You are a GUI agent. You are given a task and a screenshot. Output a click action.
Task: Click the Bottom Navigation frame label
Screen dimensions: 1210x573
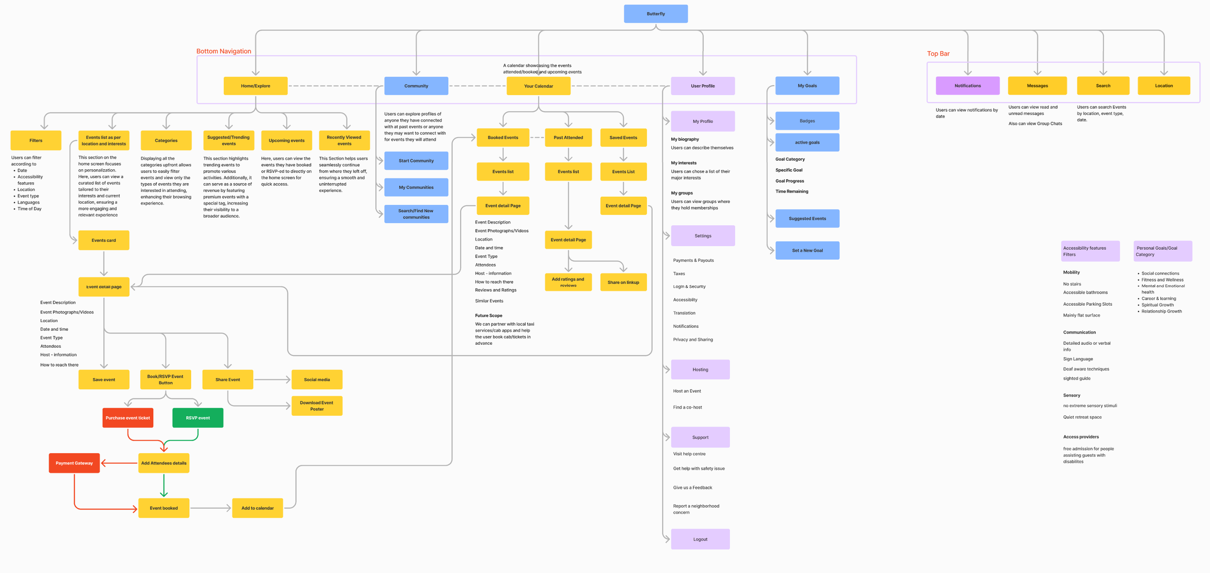pyautogui.click(x=224, y=51)
